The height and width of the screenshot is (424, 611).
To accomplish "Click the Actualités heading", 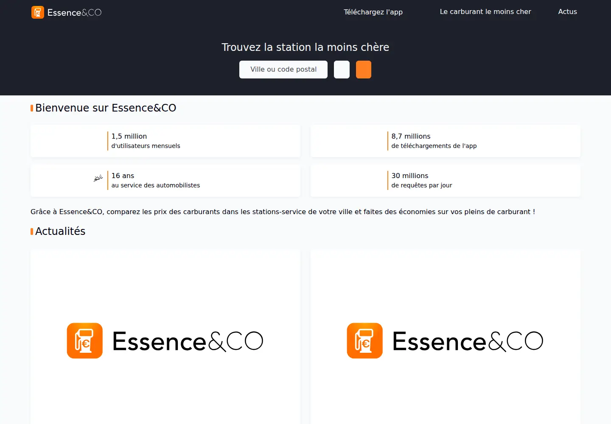I will click(x=60, y=232).
